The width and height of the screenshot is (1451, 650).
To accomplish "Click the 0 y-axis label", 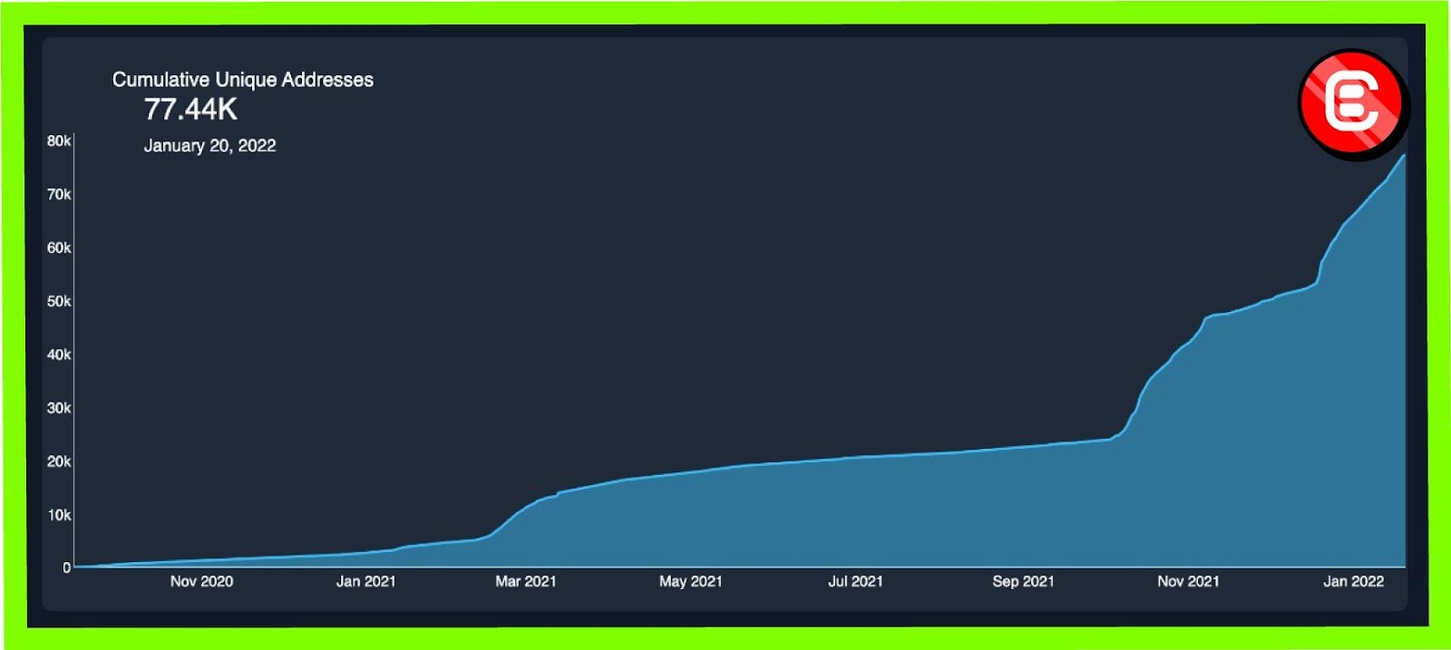I will [x=66, y=568].
